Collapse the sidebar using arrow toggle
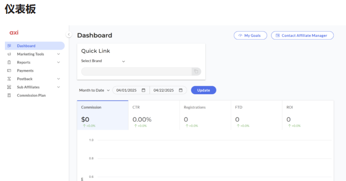 click(x=69, y=35)
